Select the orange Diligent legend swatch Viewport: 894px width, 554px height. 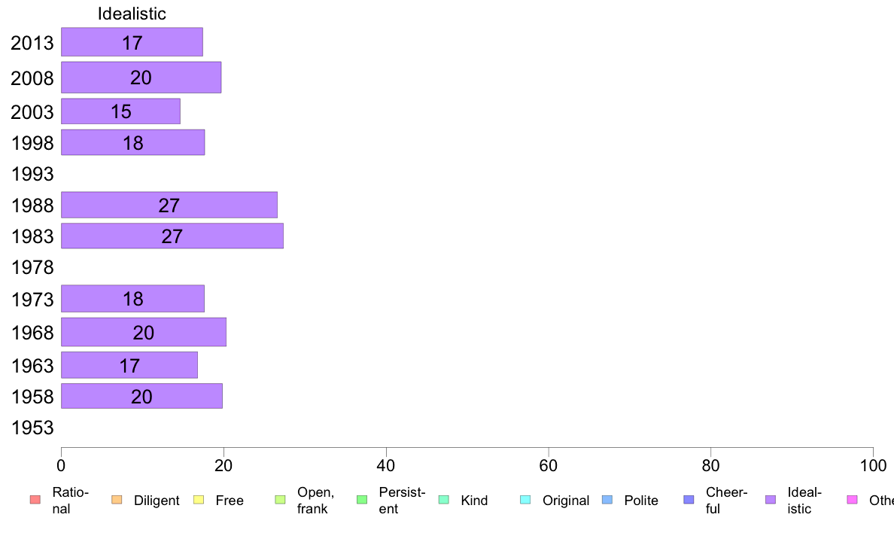tap(117, 500)
